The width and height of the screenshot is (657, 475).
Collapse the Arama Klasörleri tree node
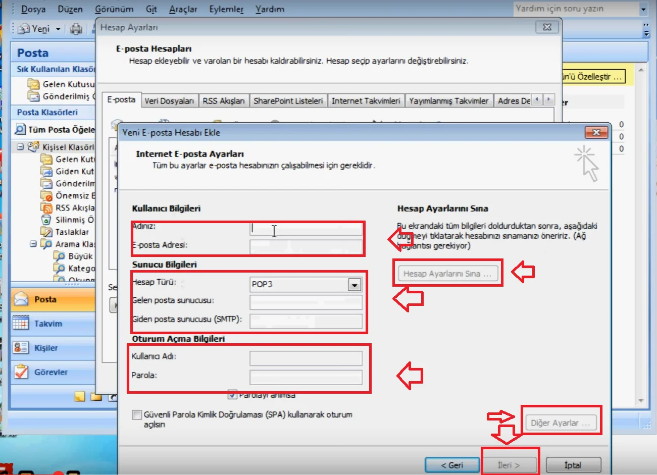pyautogui.click(x=33, y=244)
